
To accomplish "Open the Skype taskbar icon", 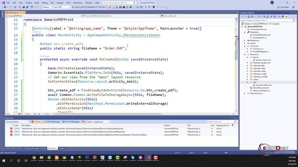I will (133, 158).
